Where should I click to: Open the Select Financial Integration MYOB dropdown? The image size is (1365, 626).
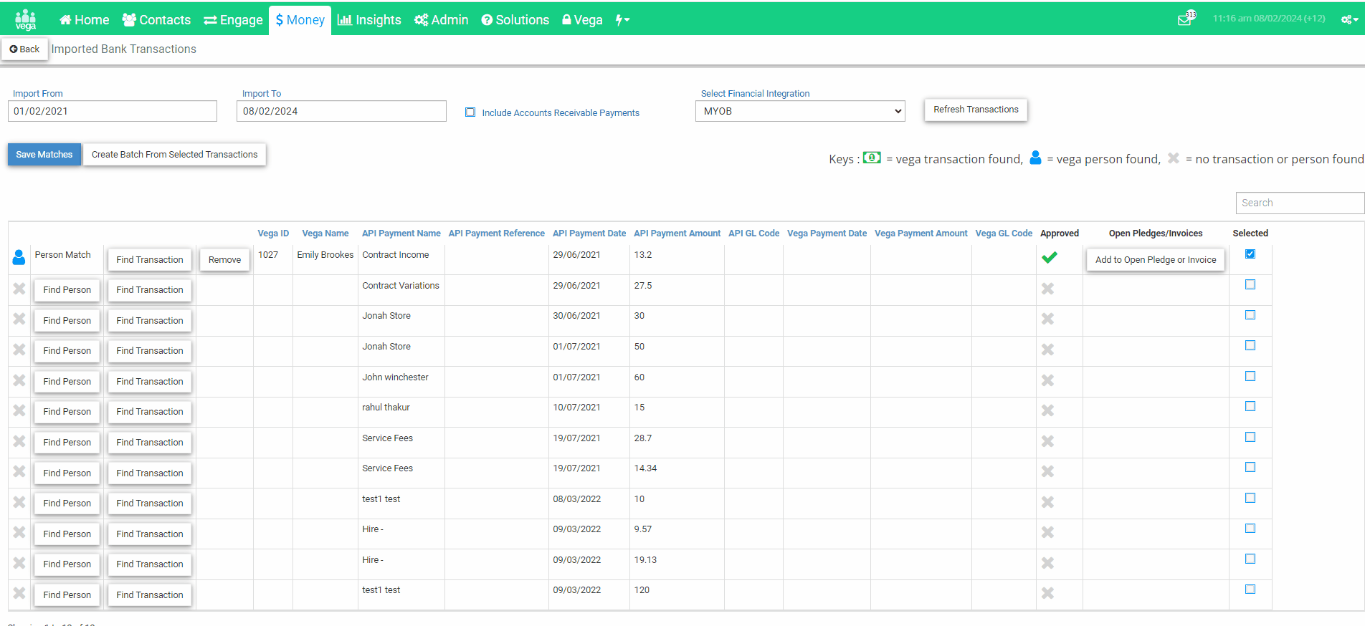pos(800,111)
